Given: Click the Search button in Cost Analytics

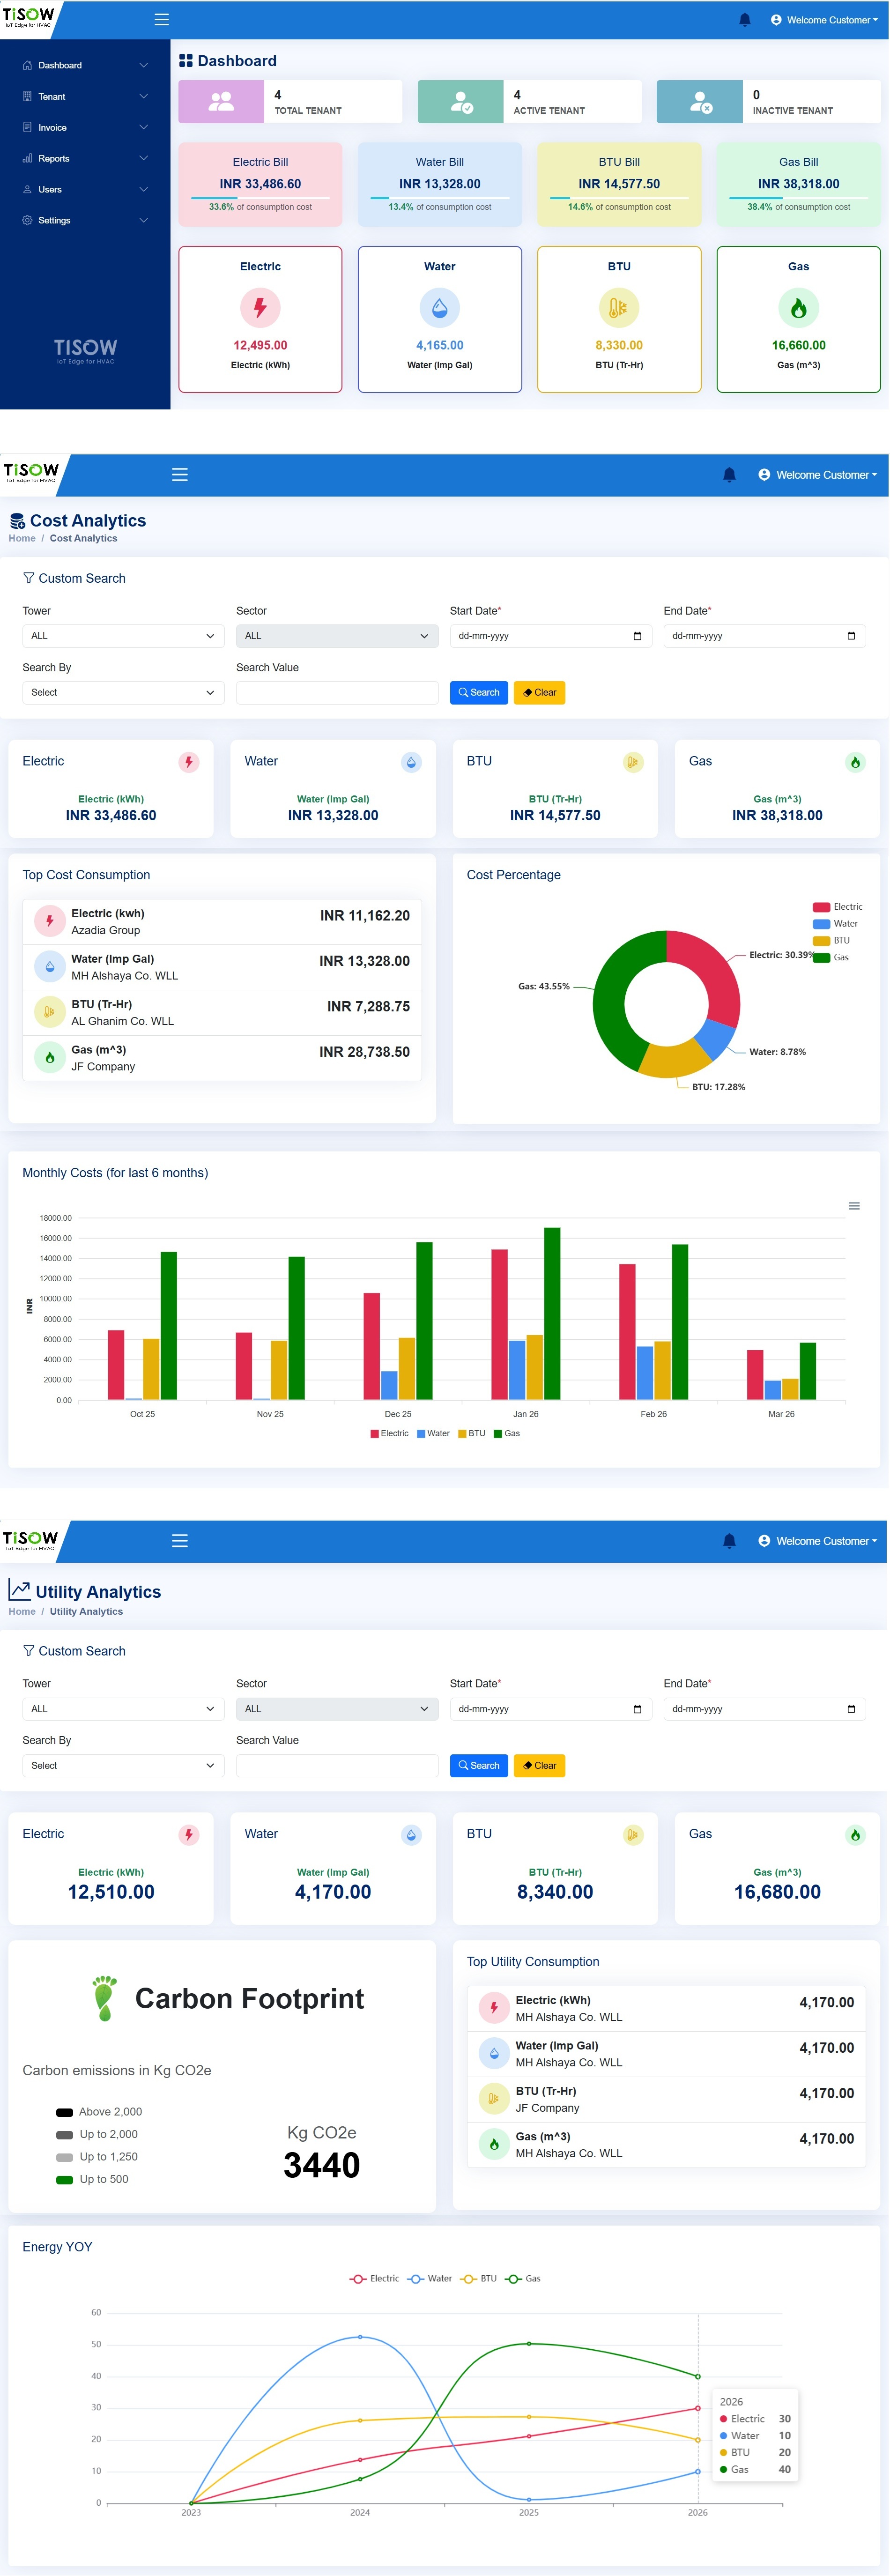Looking at the screenshot, I should [479, 692].
